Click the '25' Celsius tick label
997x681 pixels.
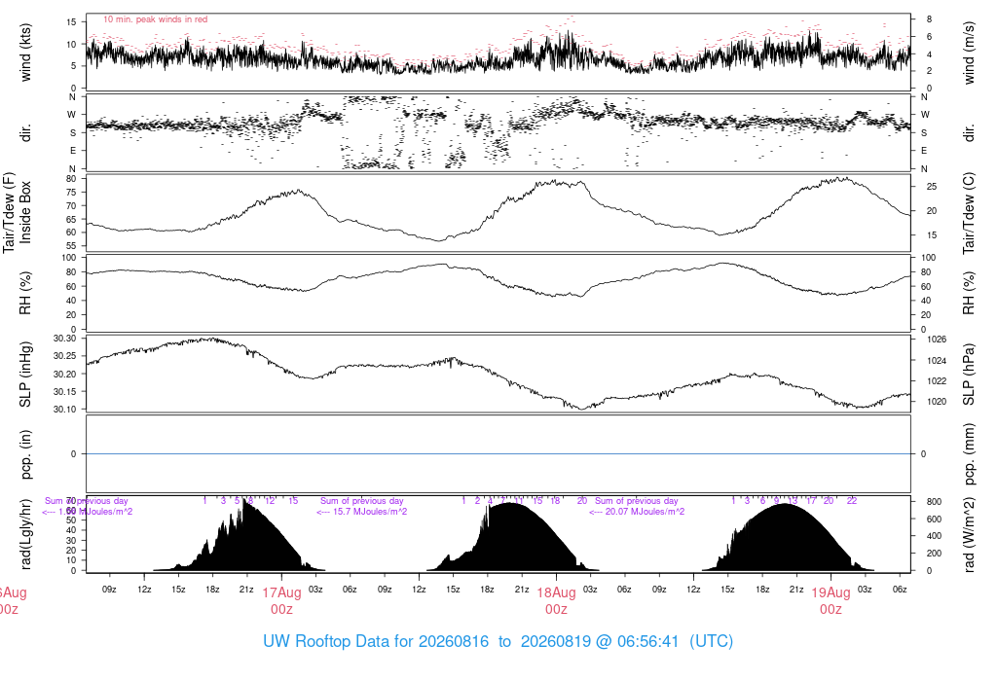tap(932, 187)
